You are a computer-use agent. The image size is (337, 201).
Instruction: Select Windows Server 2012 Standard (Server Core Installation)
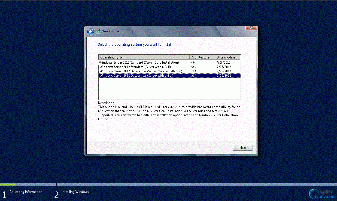[x=169, y=63]
